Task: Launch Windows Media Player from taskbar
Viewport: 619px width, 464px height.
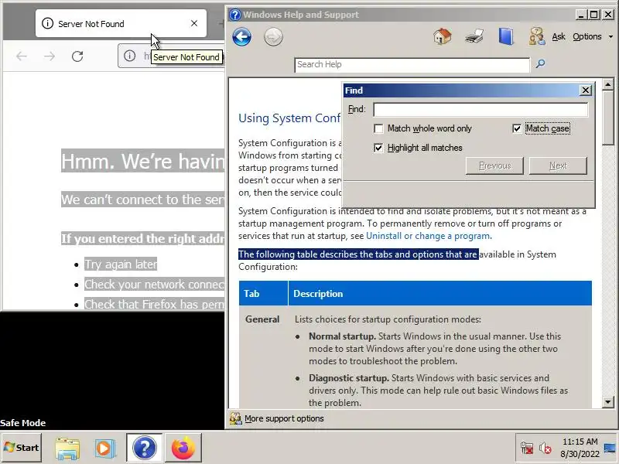Action: click(x=104, y=449)
